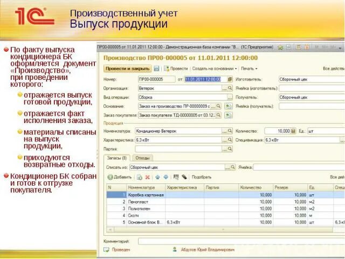The image size is (345, 259).
Task: Click the Подобрать button
Action: pos(201,177)
